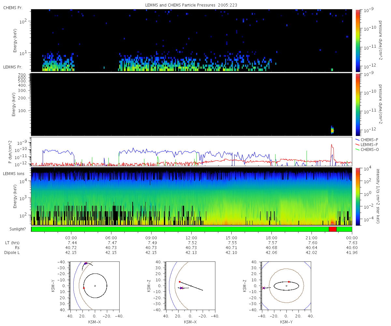Click the 06:00 time axis label

[x=111, y=238]
